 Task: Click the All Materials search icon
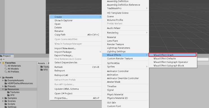tap(6, 66)
